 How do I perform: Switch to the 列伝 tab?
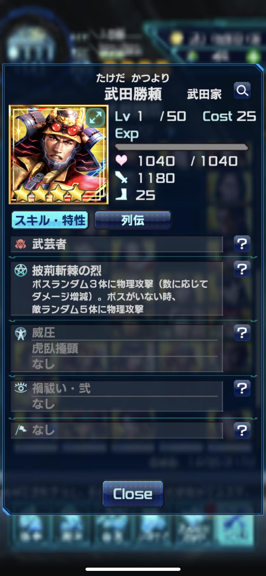[133, 220]
